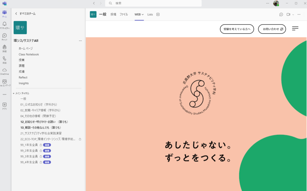Click the 一般 channel title in the header
307x191 pixels.
103,14
